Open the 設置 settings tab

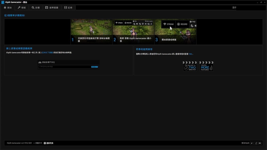[x=36, y=8]
